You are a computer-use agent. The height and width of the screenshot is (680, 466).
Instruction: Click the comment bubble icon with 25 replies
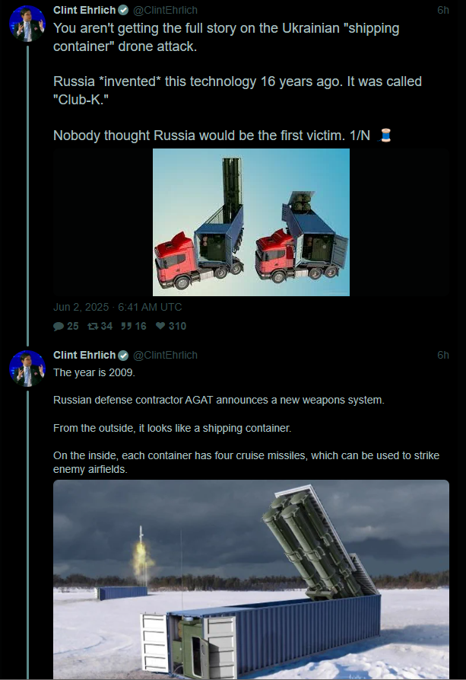coord(58,326)
